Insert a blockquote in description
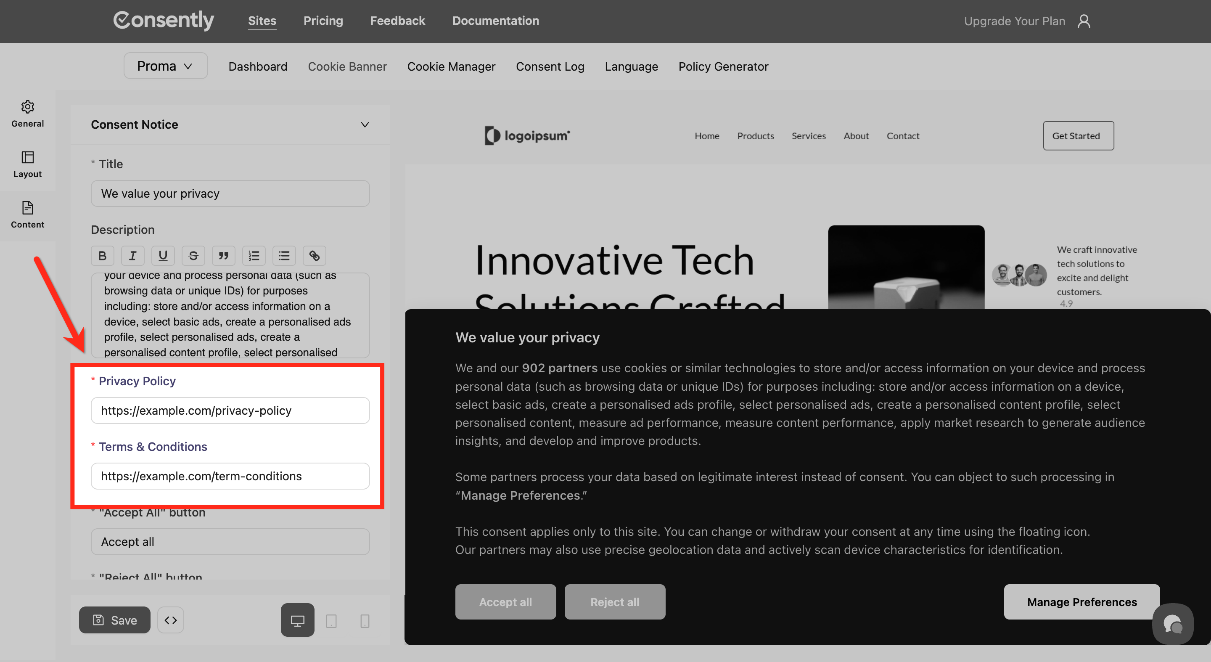 click(x=223, y=255)
